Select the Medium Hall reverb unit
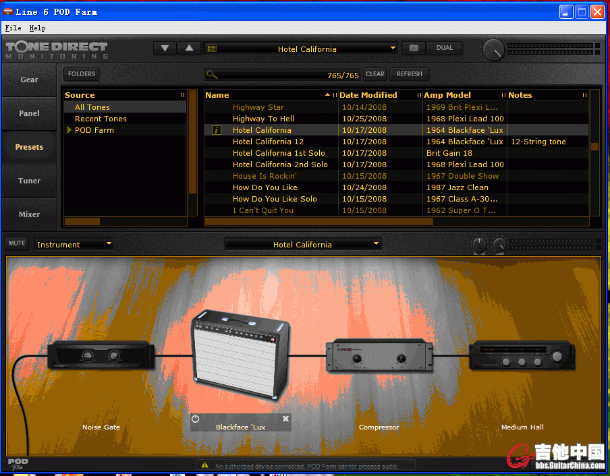610x476 pixels. click(x=522, y=355)
